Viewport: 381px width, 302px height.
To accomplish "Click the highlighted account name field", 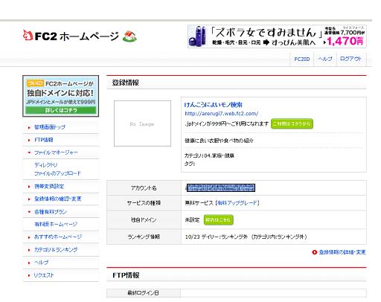I will tap(221, 187).
